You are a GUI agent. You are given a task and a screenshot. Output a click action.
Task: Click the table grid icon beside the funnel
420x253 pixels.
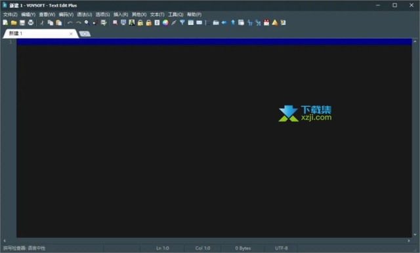(x=191, y=23)
